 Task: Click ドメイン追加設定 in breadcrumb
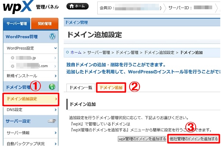159,52
